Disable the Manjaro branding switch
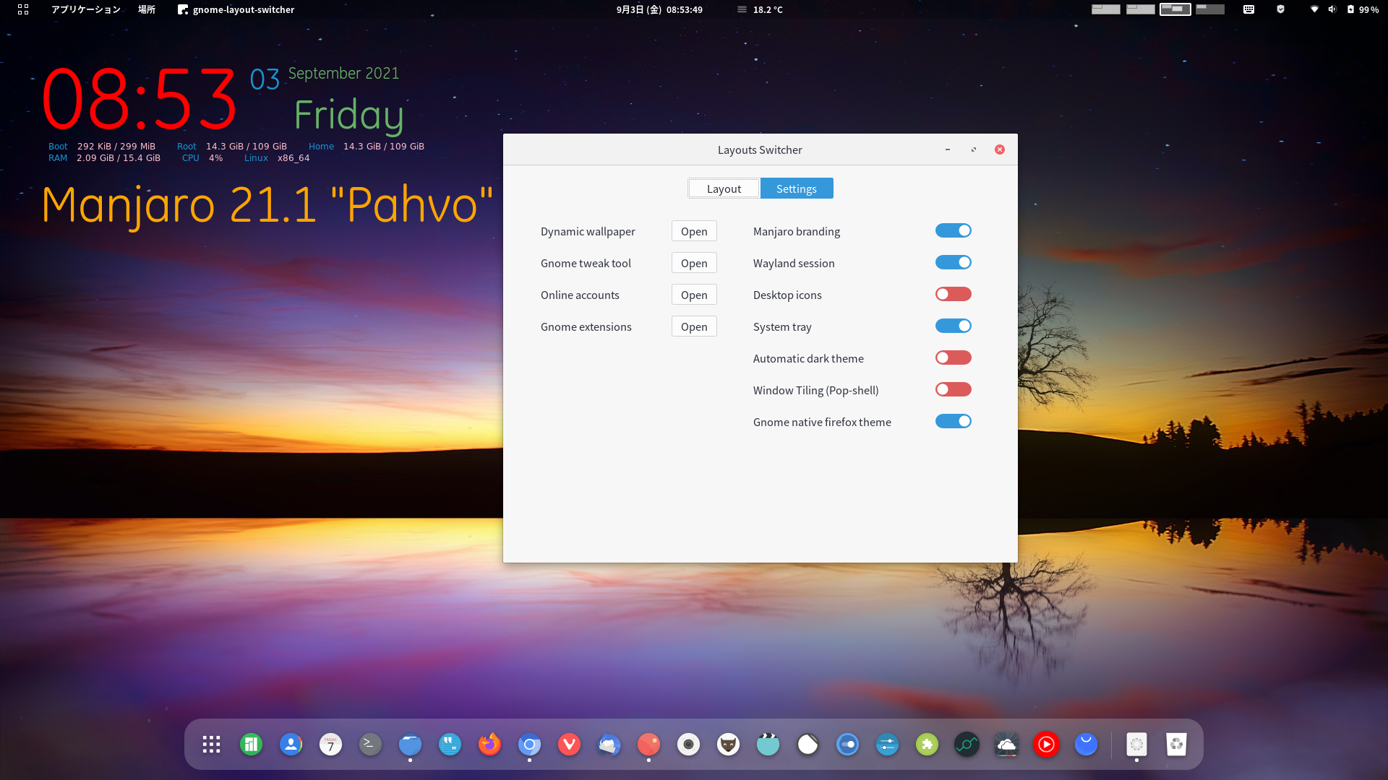The image size is (1388, 780). [953, 231]
